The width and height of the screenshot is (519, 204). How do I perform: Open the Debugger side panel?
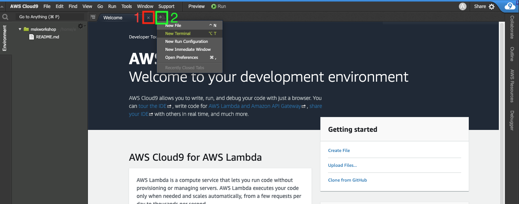(512, 120)
